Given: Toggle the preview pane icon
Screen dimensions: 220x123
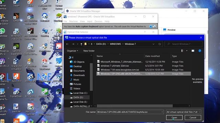Looking at the screenshot, I should pyautogui.click(x=193, y=51).
